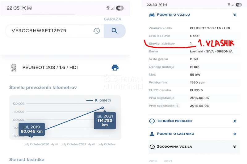The height and width of the screenshot is (164, 247).
Task: Tap left screen clock 22:35
Action: pos(13,8)
